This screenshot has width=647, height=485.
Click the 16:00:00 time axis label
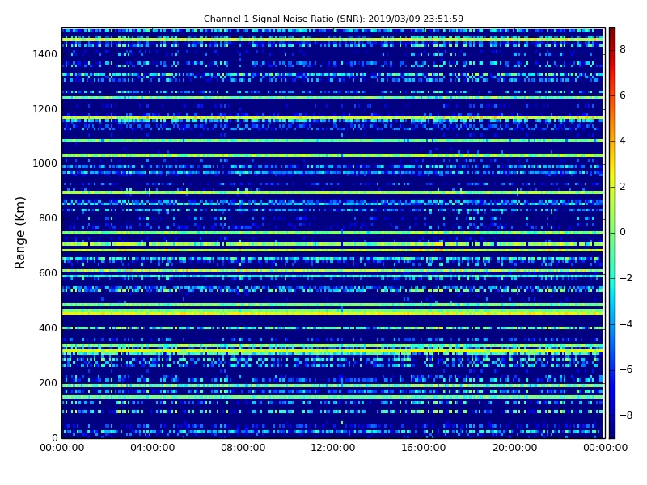pyautogui.click(x=424, y=448)
